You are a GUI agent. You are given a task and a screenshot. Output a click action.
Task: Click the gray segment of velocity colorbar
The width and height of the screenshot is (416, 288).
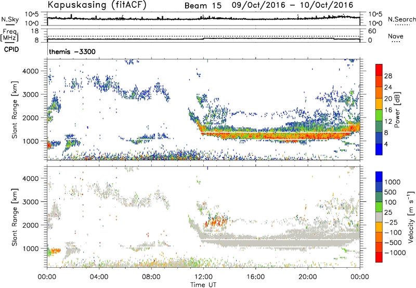click(379, 217)
